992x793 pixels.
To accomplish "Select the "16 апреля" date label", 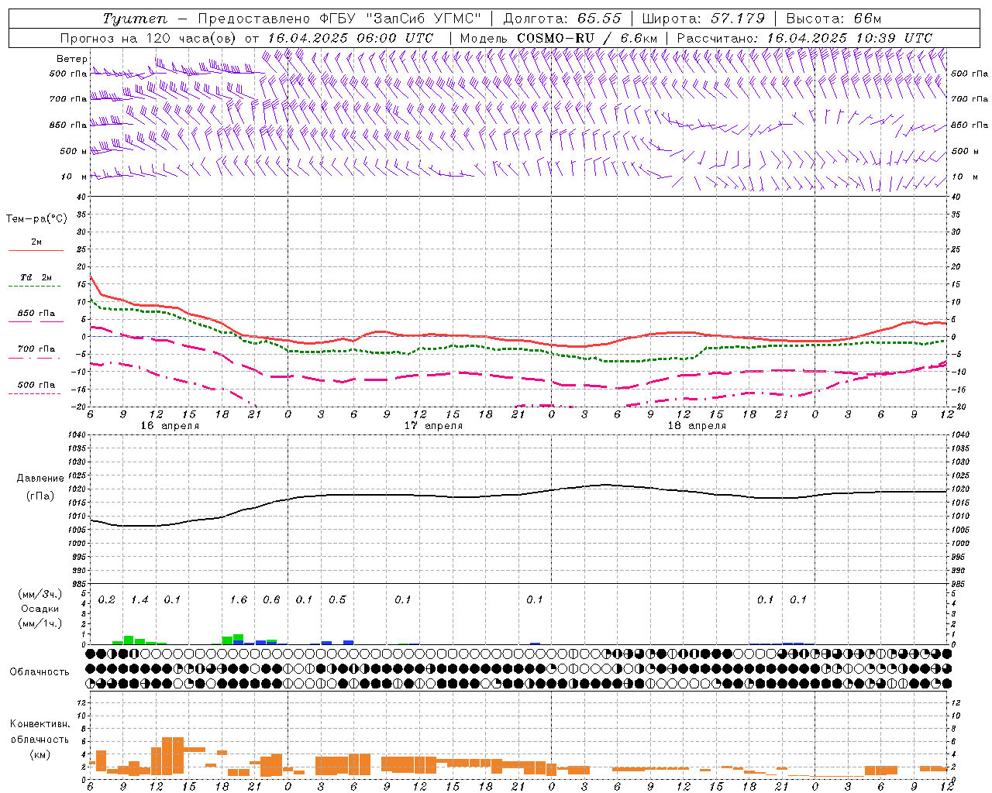I will point(170,426).
